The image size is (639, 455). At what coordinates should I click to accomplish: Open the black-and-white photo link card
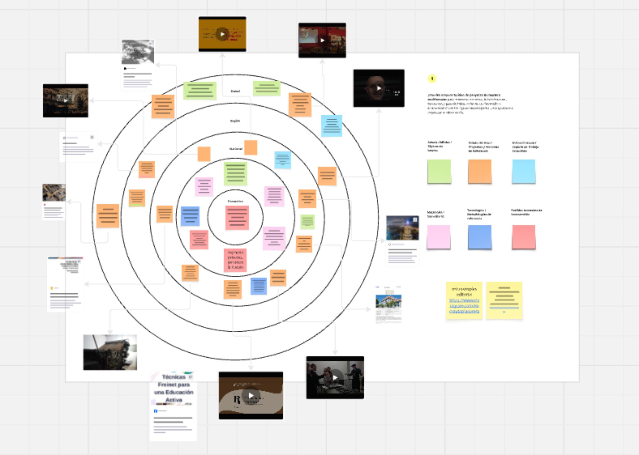click(x=138, y=65)
